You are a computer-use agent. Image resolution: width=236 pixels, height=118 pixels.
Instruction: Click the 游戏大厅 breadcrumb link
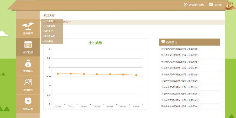67,22
